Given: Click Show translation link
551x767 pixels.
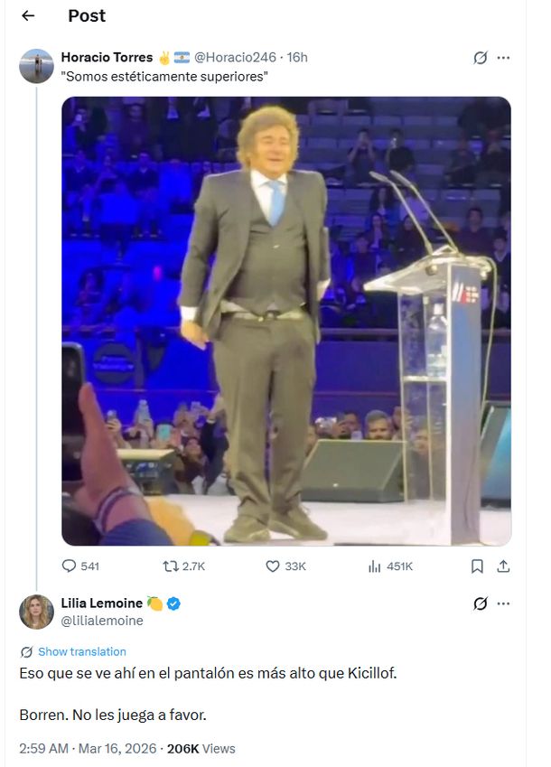Looking at the screenshot, I should 81,651.
